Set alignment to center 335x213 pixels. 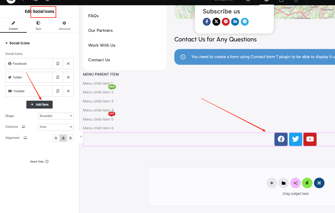click(63, 138)
